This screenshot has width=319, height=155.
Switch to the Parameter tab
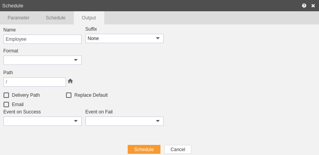pyautogui.click(x=18, y=18)
